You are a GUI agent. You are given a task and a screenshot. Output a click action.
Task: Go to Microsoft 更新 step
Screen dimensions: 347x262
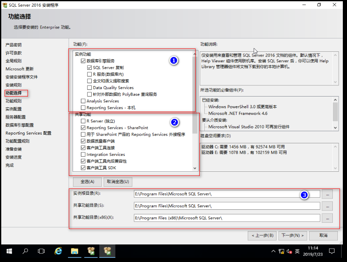[20, 69]
